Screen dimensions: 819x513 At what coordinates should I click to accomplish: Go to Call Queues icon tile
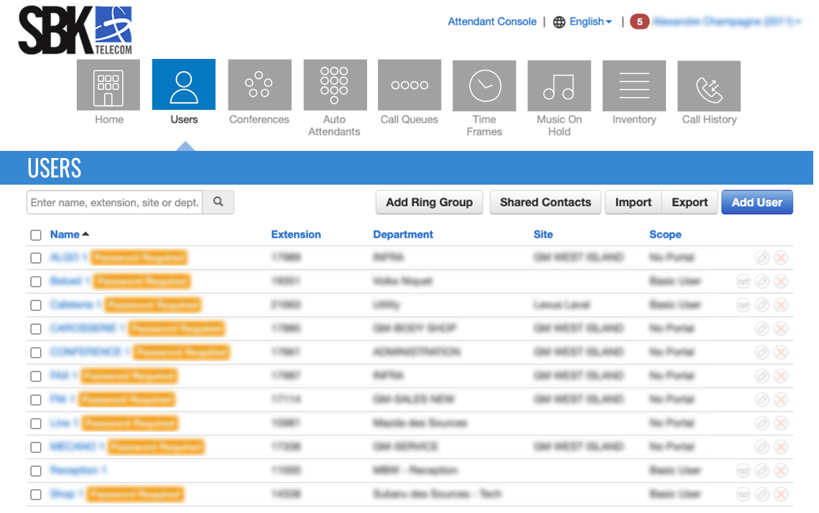tap(409, 85)
